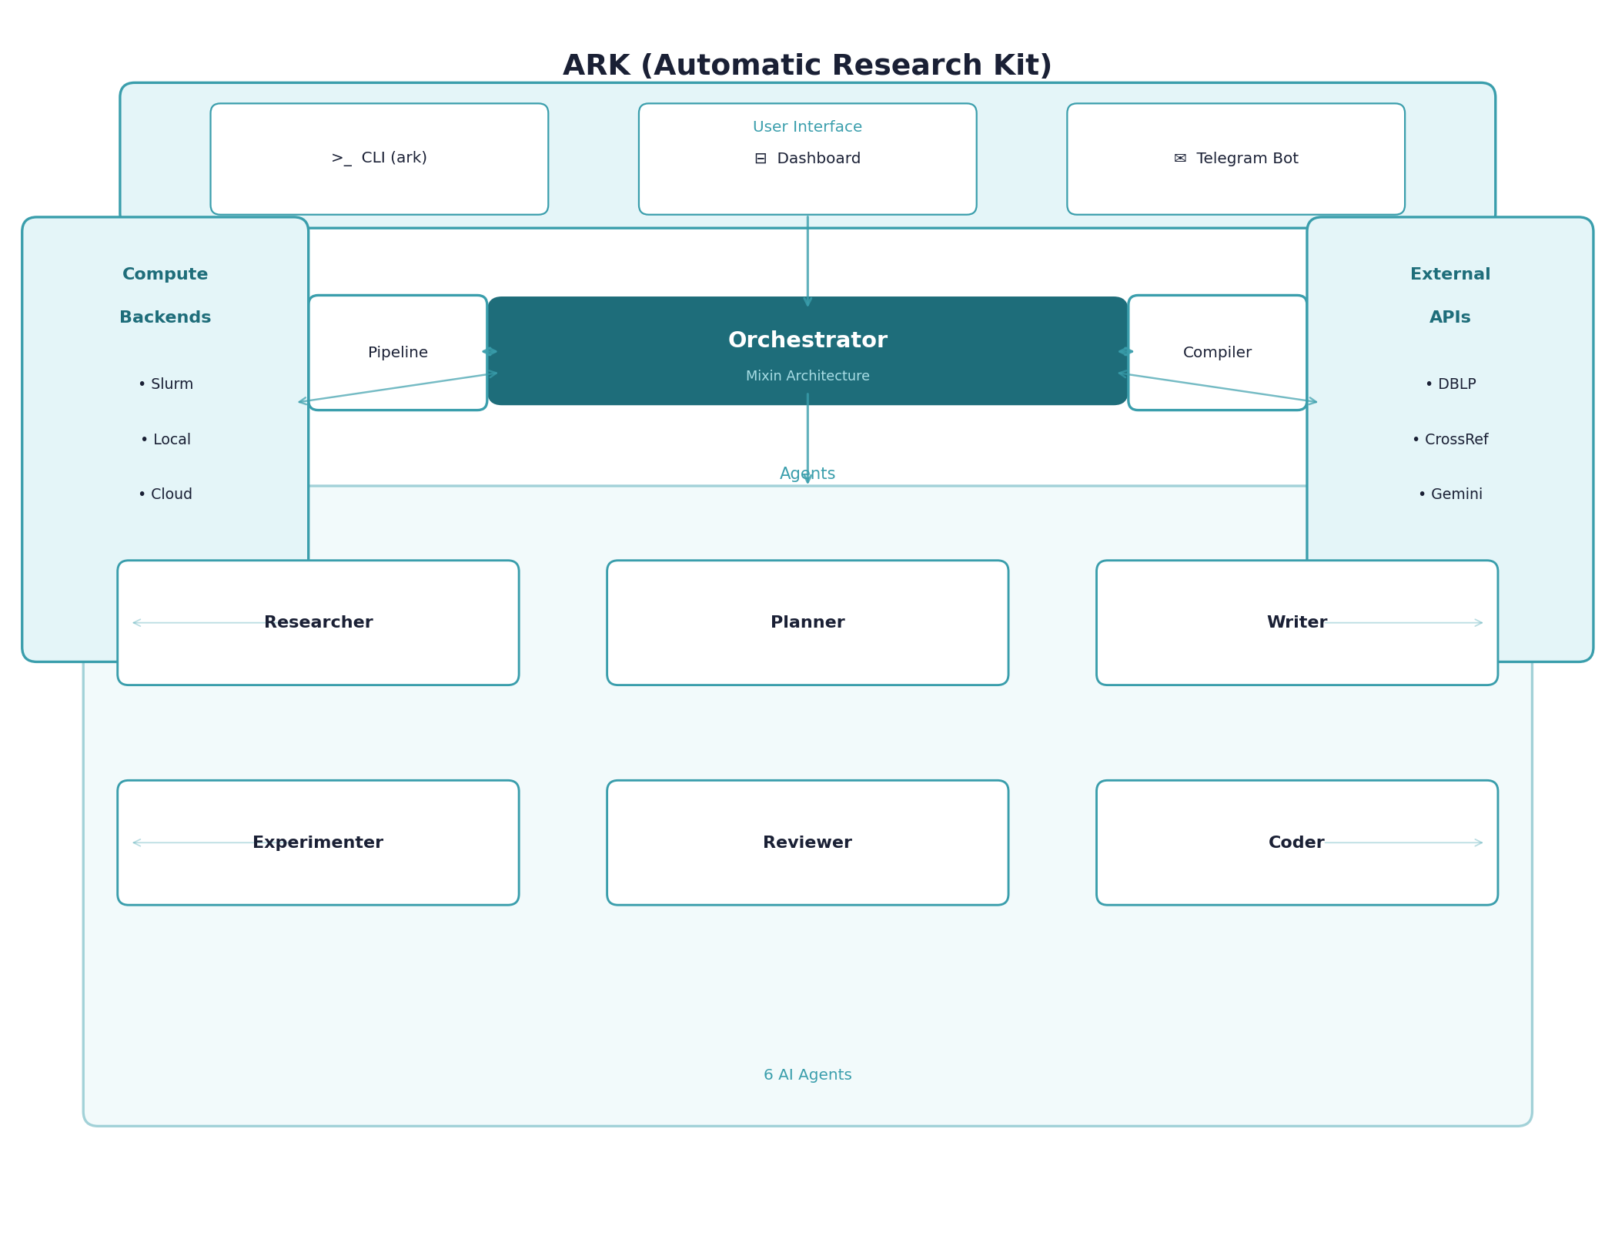The height and width of the screenshot is (1246, 1615).
Task: Expand the Compute Backends panel
Action: tap(165, 295)
